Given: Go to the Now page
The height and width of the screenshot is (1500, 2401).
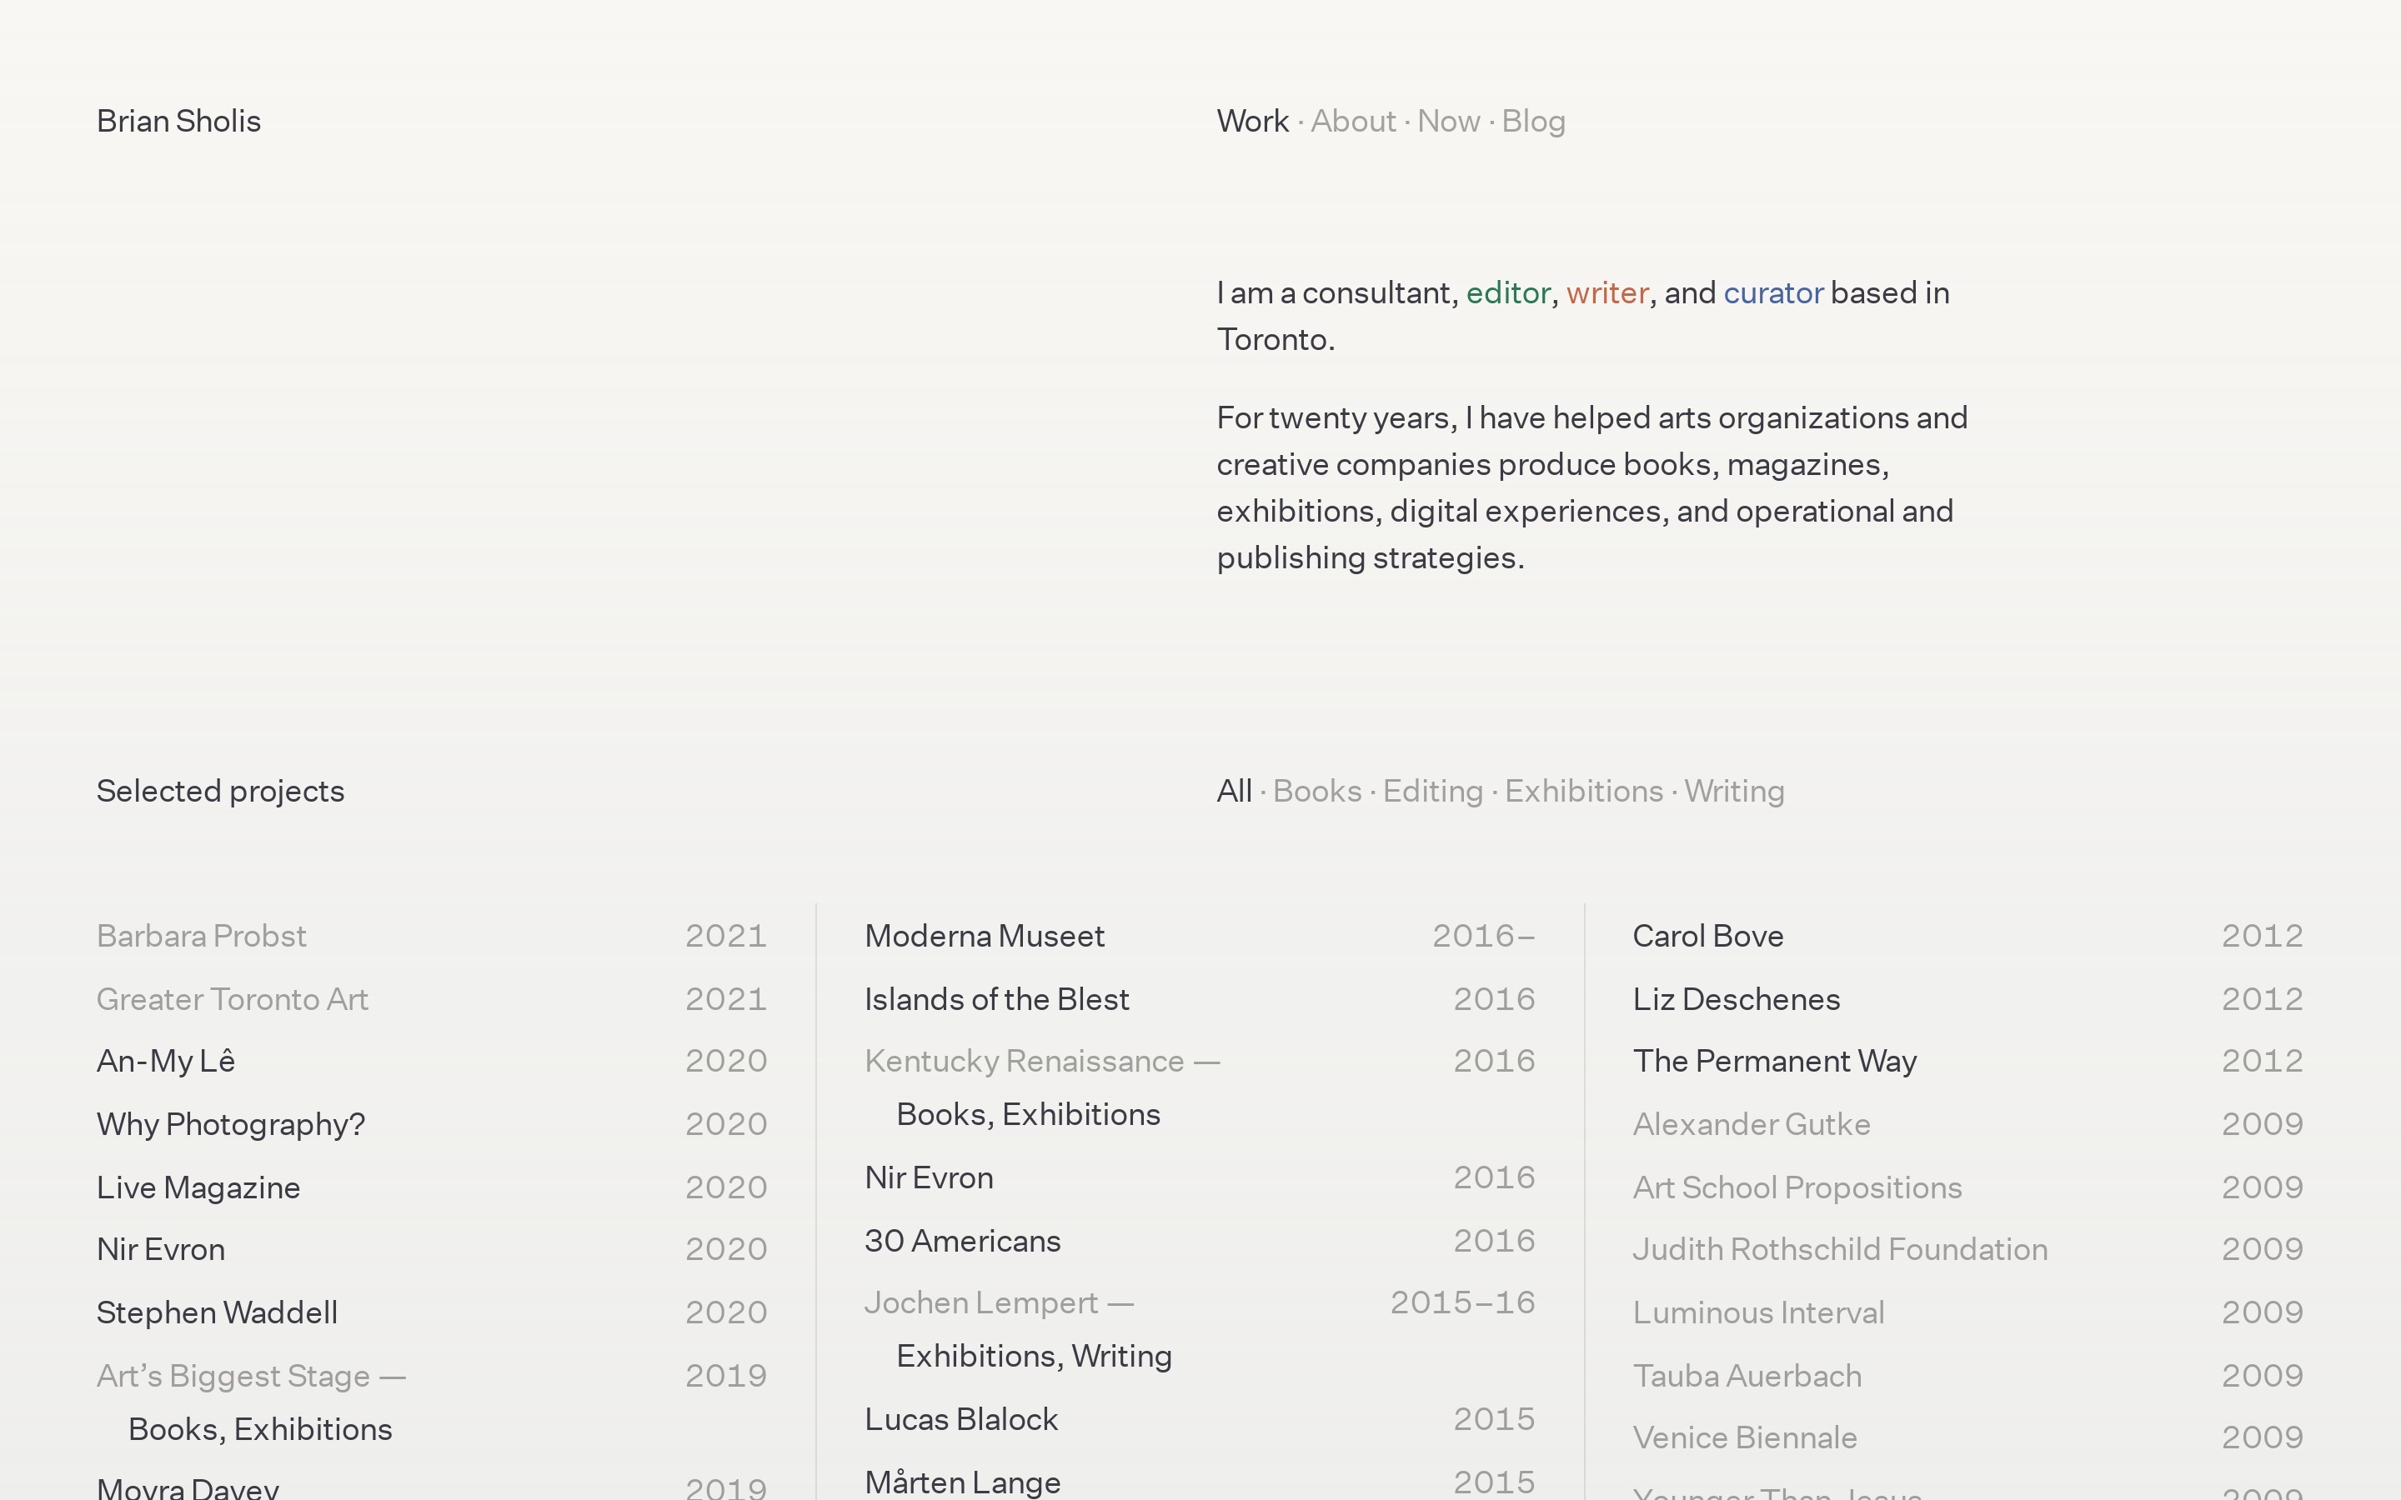Looking at the screenshot, I should pos(1447,121).
